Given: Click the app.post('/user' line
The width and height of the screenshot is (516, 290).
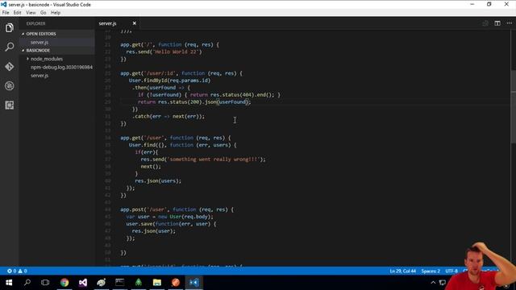Looking at the screenshot, I should [177, 209].
